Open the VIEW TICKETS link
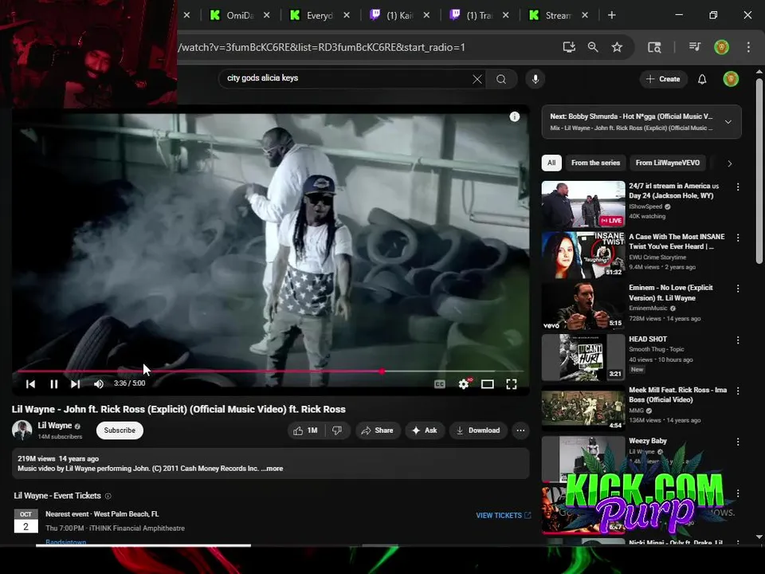 504,516
